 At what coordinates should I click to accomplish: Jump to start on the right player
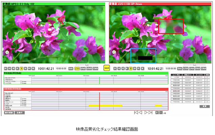(x=115, y=69)
